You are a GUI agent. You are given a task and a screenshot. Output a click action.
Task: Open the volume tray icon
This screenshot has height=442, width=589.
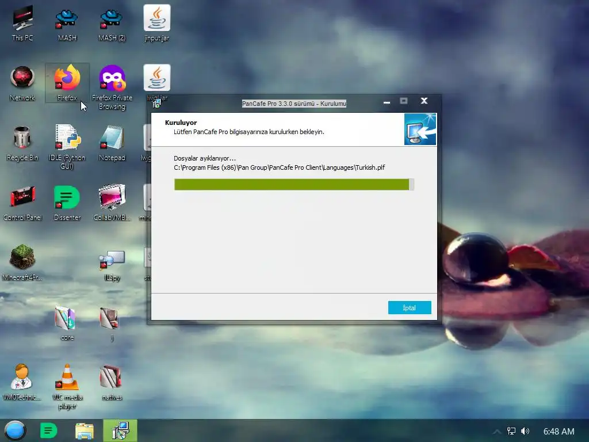[x=525, y=431]
